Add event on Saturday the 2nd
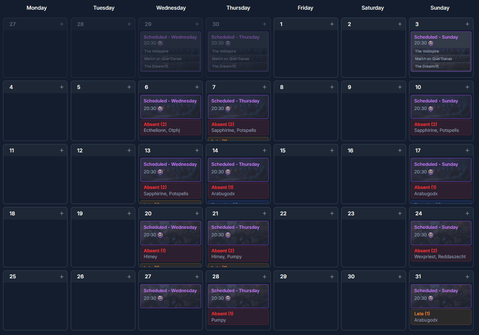The height and width of the screenshot is (335, 479). (x=399, y=24)
